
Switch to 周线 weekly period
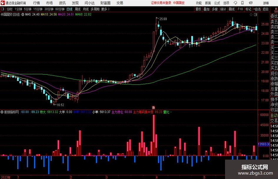click(77, 9)
